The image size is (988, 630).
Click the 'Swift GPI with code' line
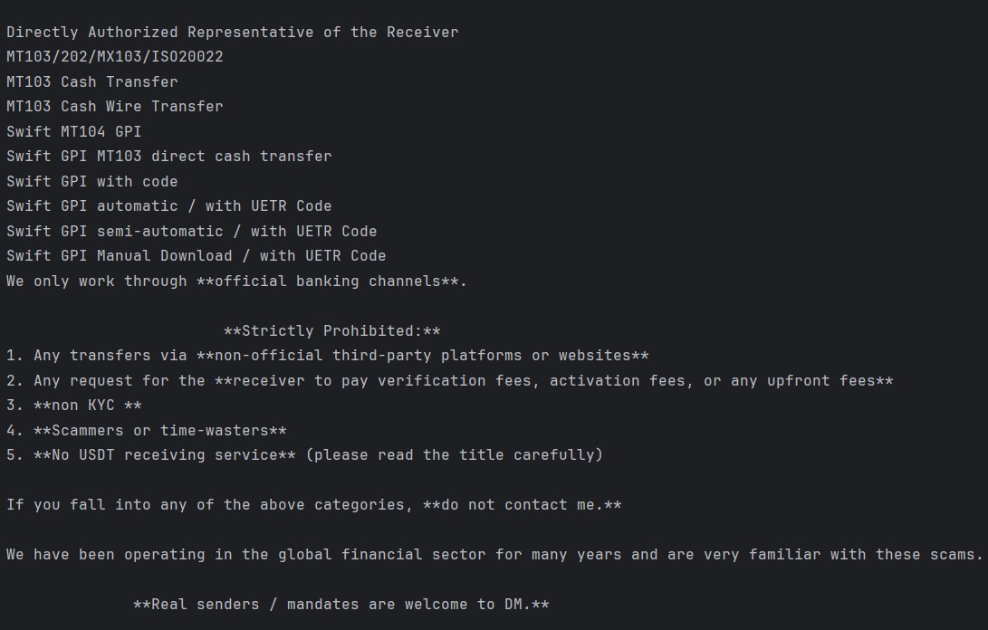pos(92,181)
